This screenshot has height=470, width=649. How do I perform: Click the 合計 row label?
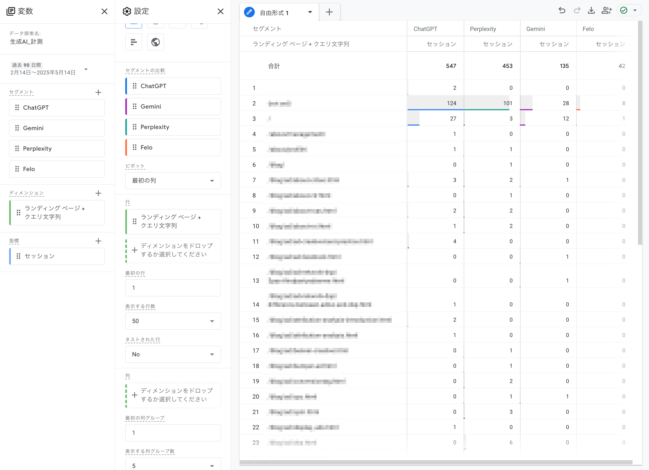pyautogui.click(x=274, y=66)
